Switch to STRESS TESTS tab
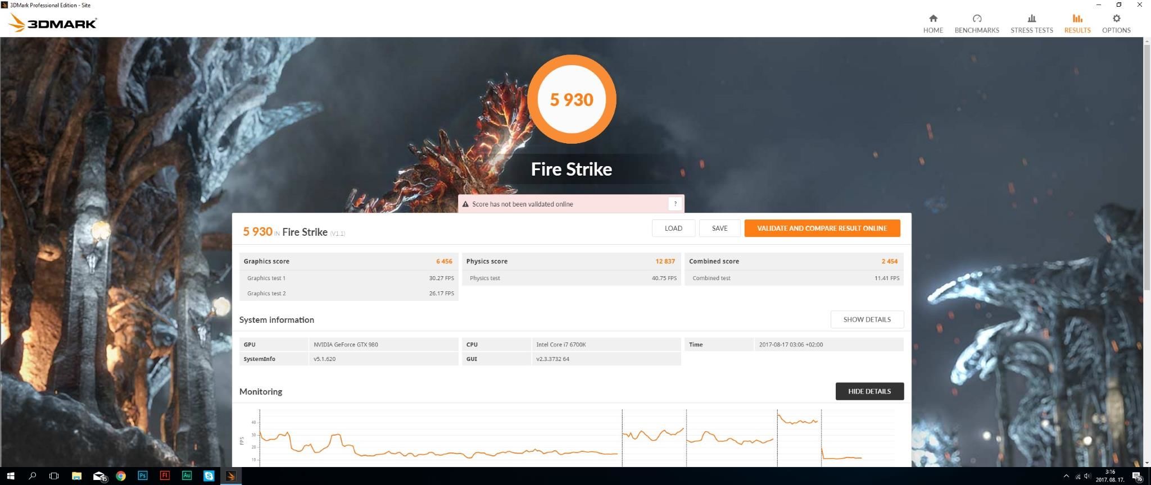 (x=1031, y=24)
